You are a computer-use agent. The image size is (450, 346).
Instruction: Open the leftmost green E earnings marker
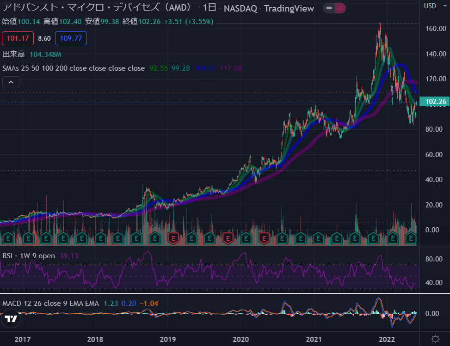click(x=8, y=238)
